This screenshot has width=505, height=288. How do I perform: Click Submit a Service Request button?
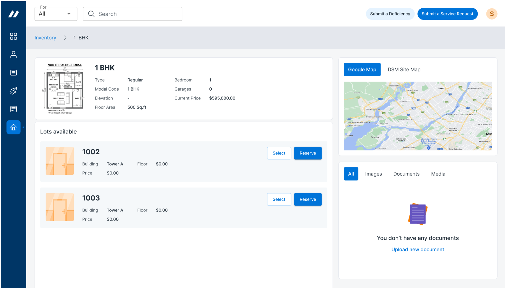[x=447, y=14]
